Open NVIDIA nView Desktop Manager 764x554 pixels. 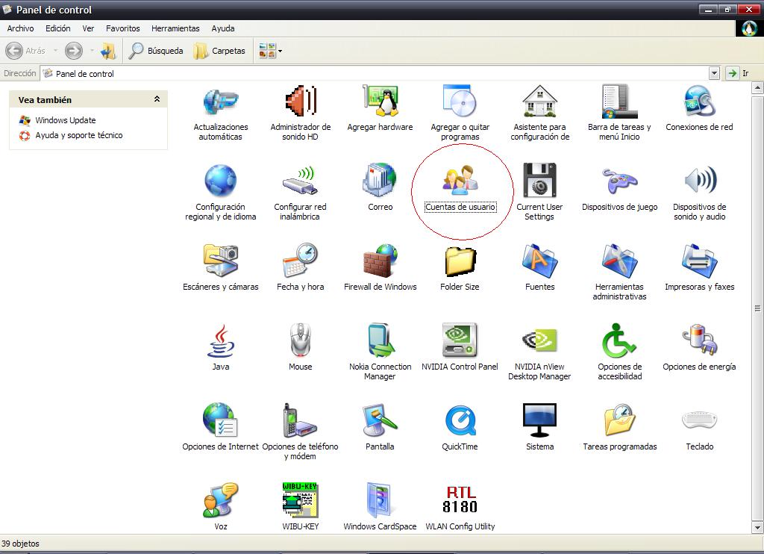tap(540, 340)
